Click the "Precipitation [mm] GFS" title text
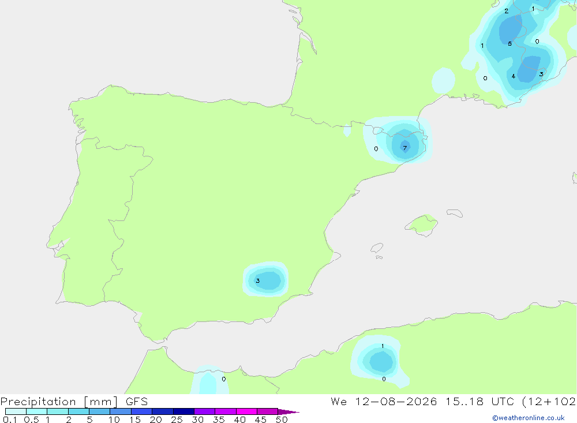 74,402
